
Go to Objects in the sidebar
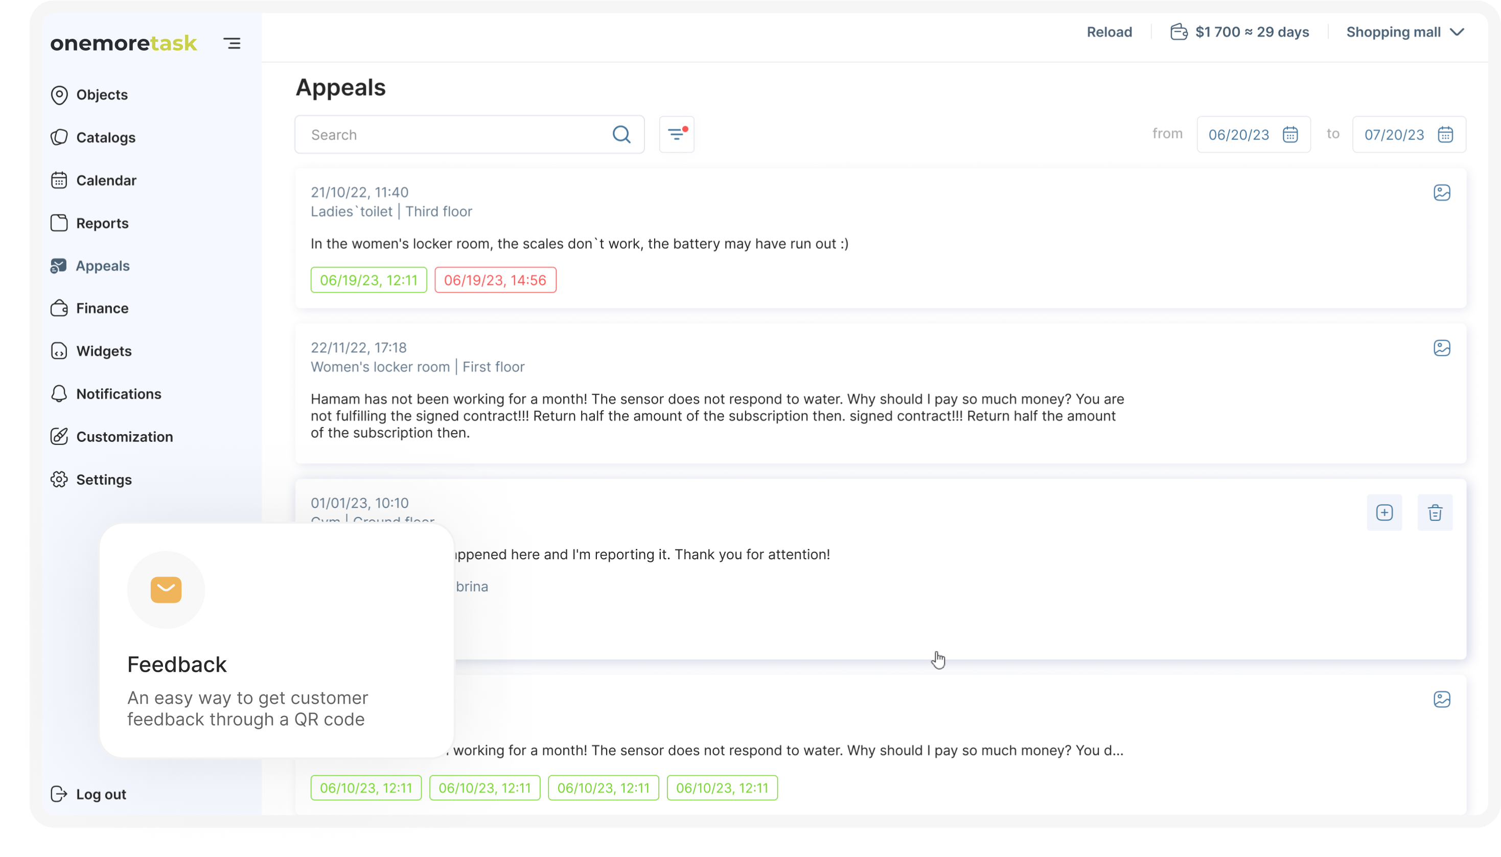pyautogui.click(x=101, y=95)
